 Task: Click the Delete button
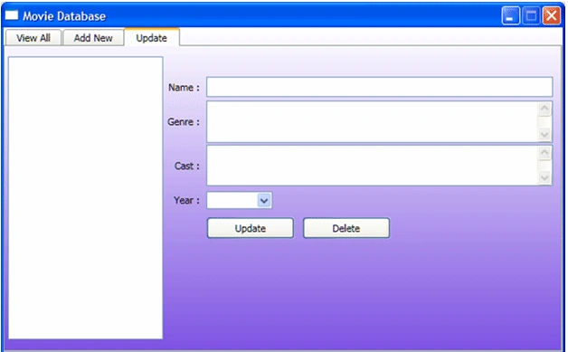click(x=346, y=228)
